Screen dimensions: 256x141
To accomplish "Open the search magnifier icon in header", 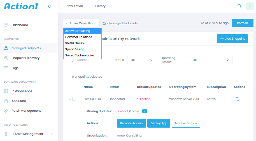I will coord(239,6).
